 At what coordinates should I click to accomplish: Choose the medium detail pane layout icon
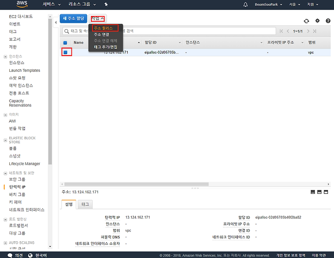[x=319, y=192]
